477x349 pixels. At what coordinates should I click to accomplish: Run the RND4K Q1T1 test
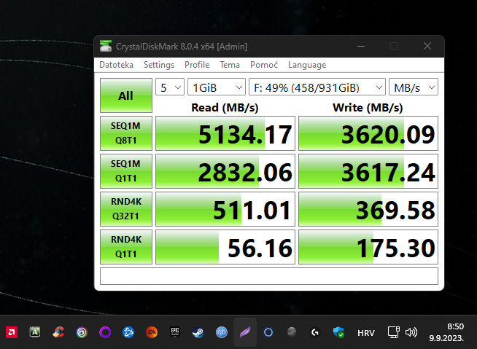point(126,247)
